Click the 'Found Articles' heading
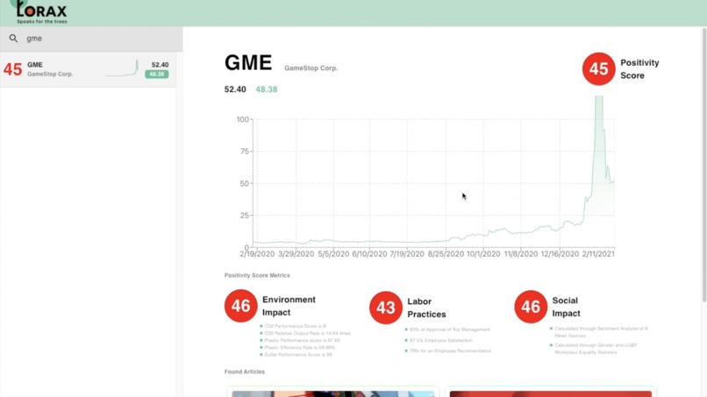Viewport: 707px width, 397px height. click(245, 372)
